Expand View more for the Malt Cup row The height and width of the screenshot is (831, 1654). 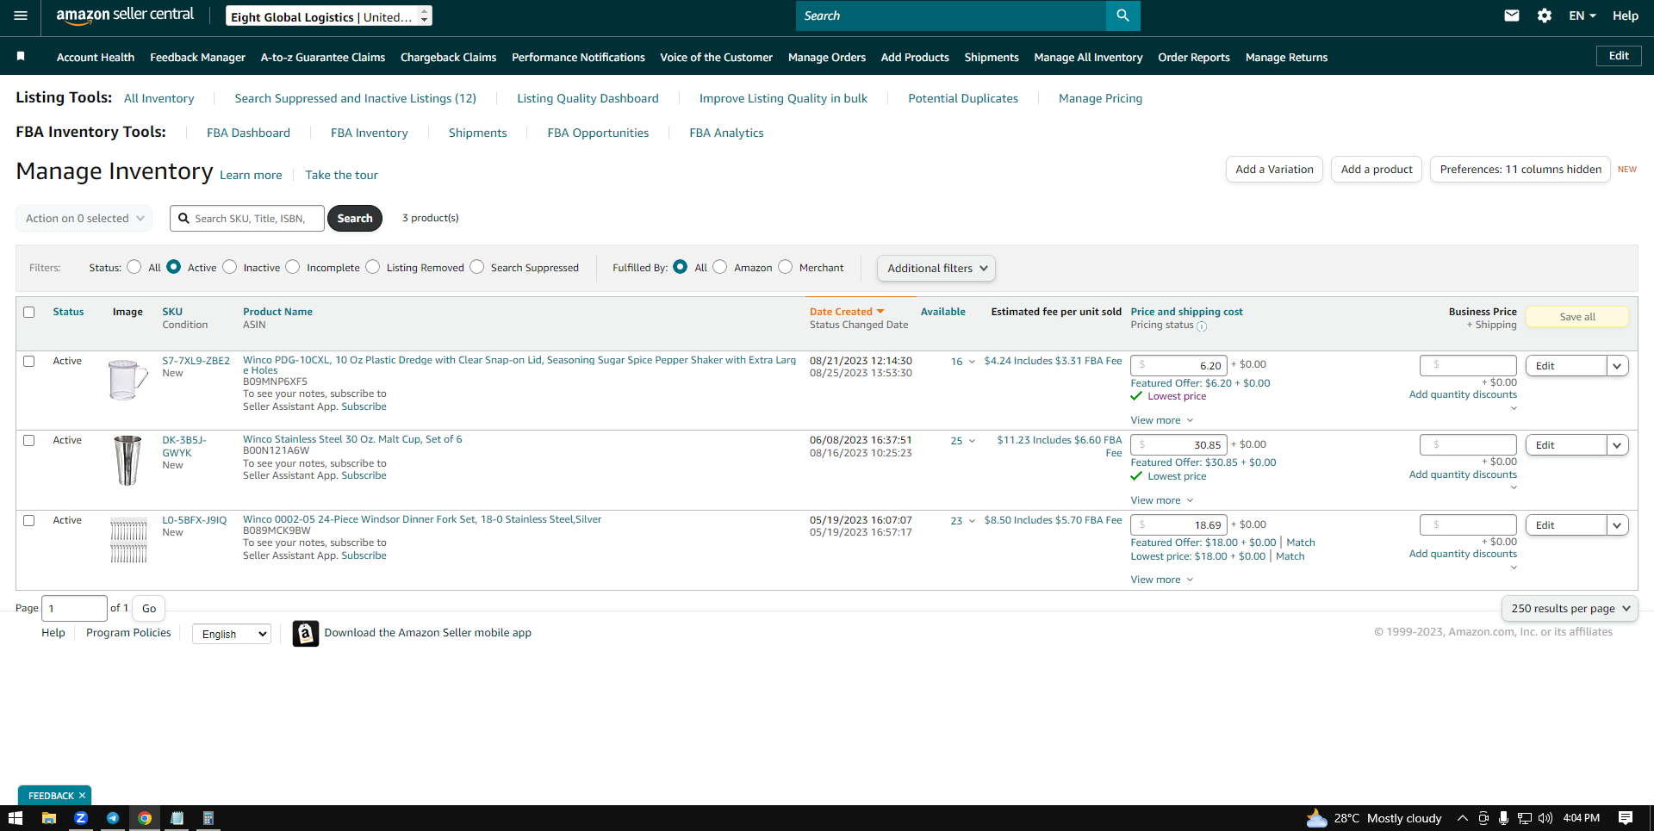[1162, 500]
